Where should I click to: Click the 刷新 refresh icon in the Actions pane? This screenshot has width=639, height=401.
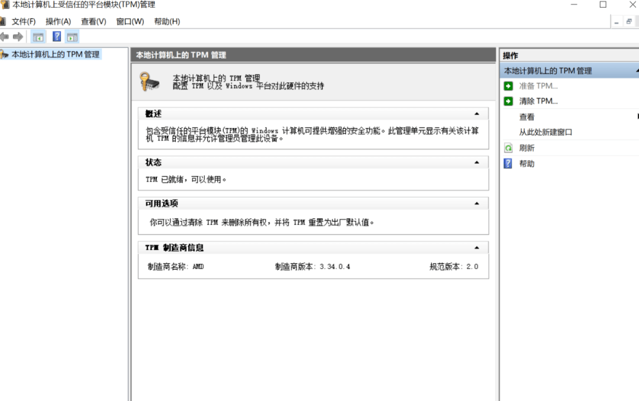tap(509, 147)
